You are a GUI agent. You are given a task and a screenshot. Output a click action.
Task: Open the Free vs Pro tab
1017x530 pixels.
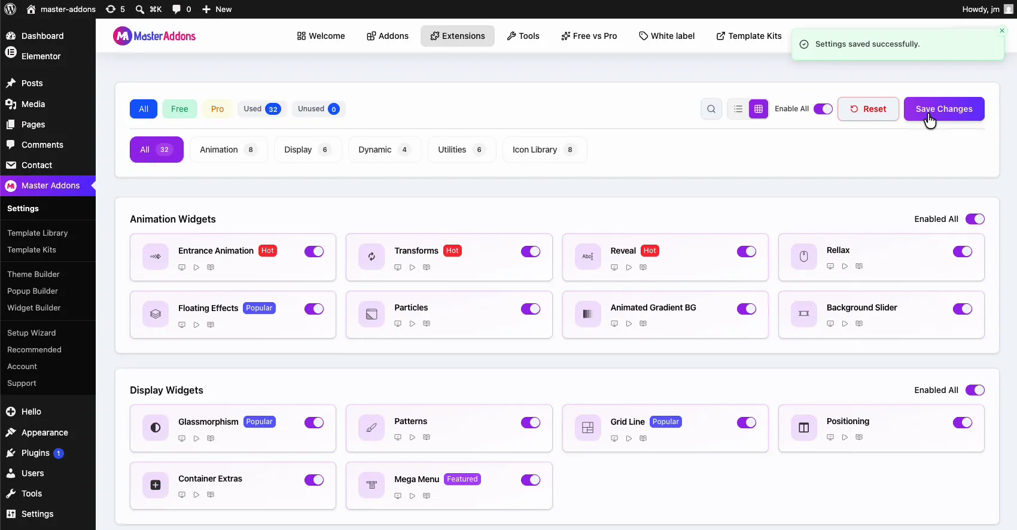(x=589, y=36)
